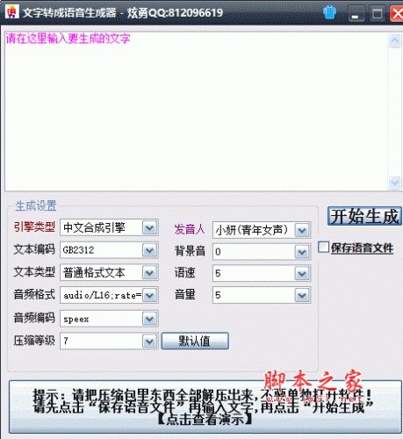Choose a speaker in 发音人 dropdown
Screen dimensions: 403x439
[302, 230]
